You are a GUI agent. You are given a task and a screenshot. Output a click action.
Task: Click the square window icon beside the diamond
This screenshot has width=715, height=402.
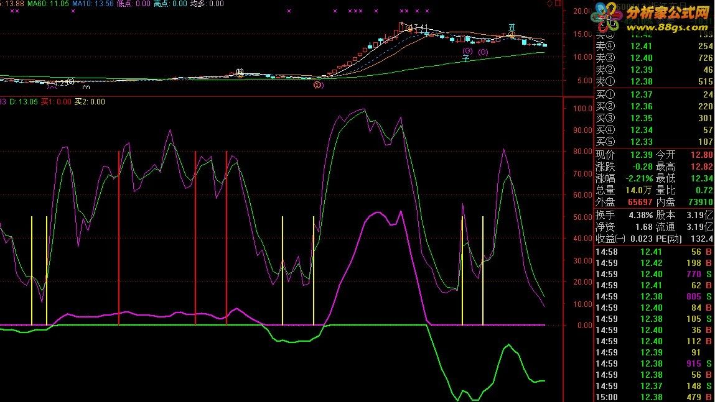(x=558, y=4)
